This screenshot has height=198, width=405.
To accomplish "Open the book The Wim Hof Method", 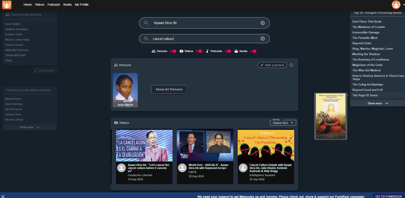I will pyautogui.click(x=366, y=70).
